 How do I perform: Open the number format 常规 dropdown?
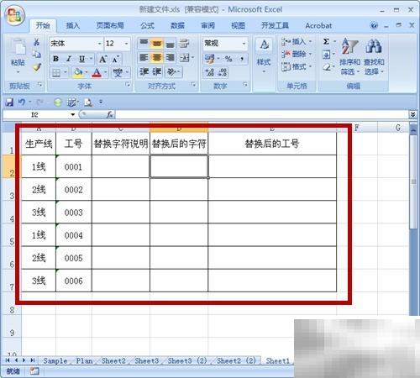coord(244,44)
